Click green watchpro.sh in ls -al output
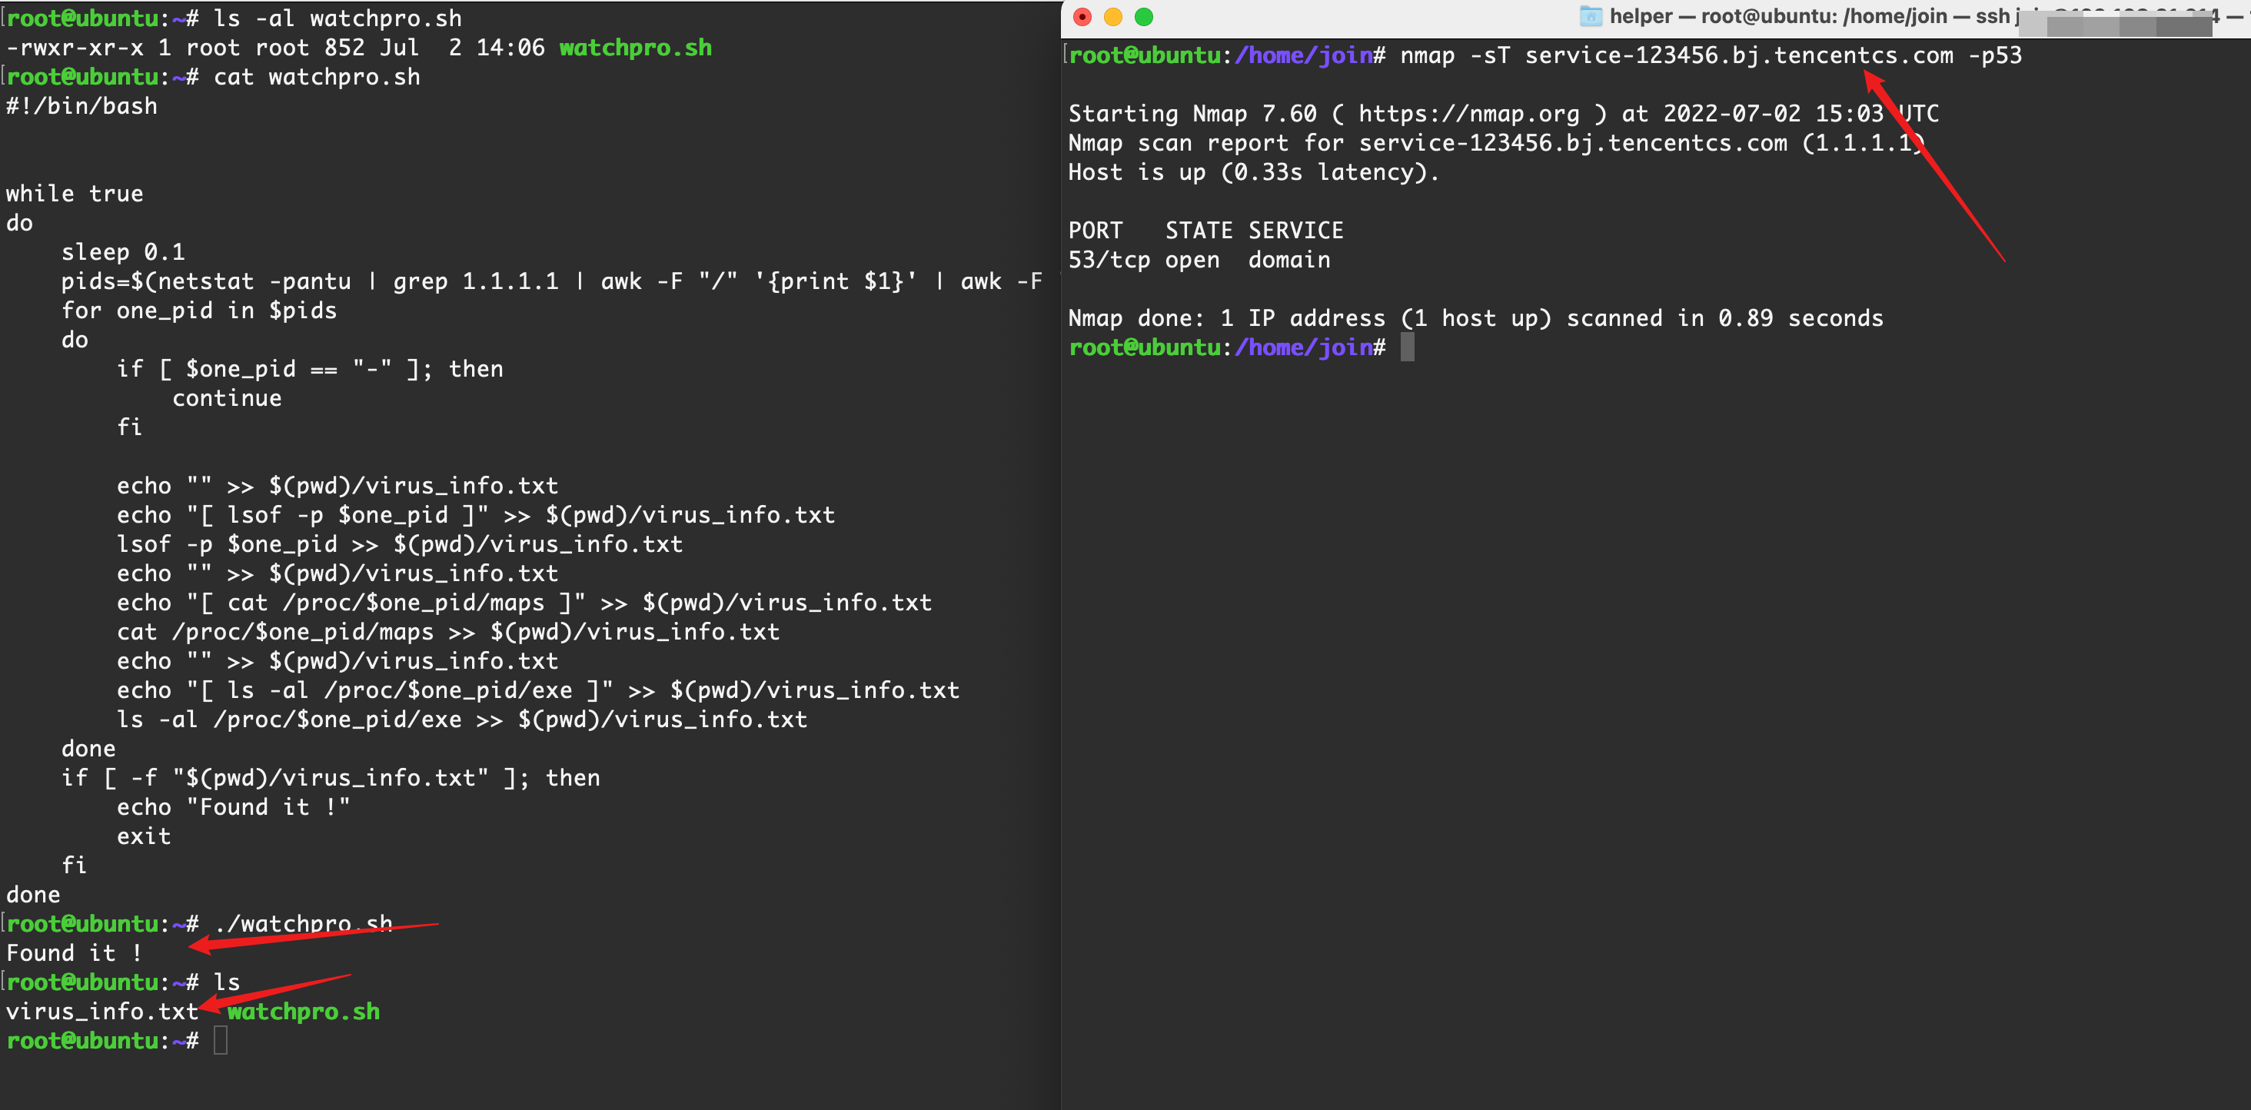Viewport: 2251px width, 1110px height. tap(635, 47)
